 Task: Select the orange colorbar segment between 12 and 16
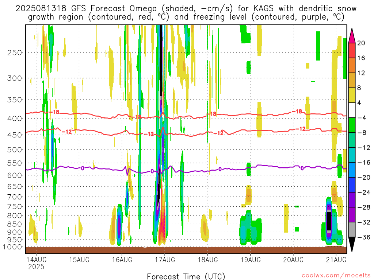[352, 65]
